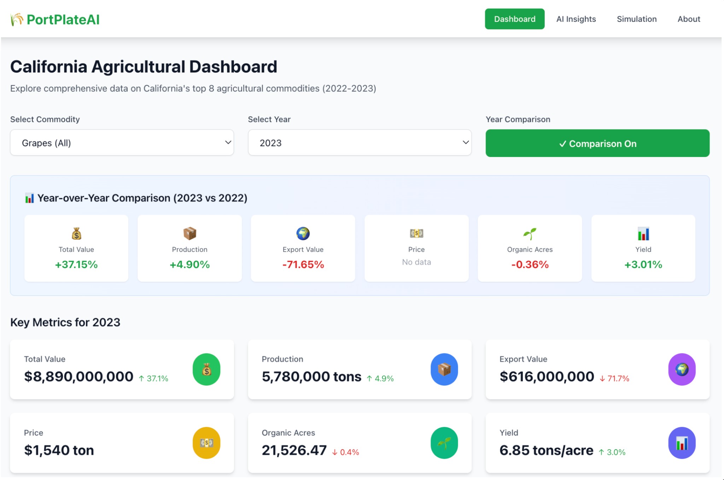The image size is (724, 480).
Task: Click the green money bag Total Value icon
Action: [206, 369]
